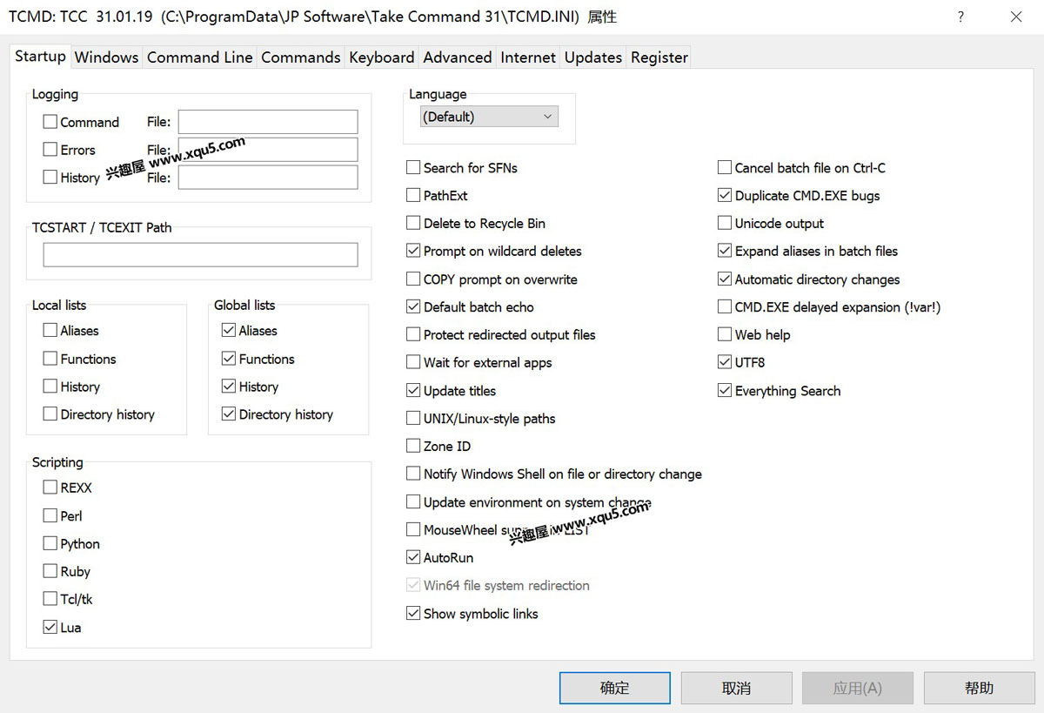Uncheck Prompt on wildcard deletes
This screenshot has width=1044, height=713.
coord(413,251)
